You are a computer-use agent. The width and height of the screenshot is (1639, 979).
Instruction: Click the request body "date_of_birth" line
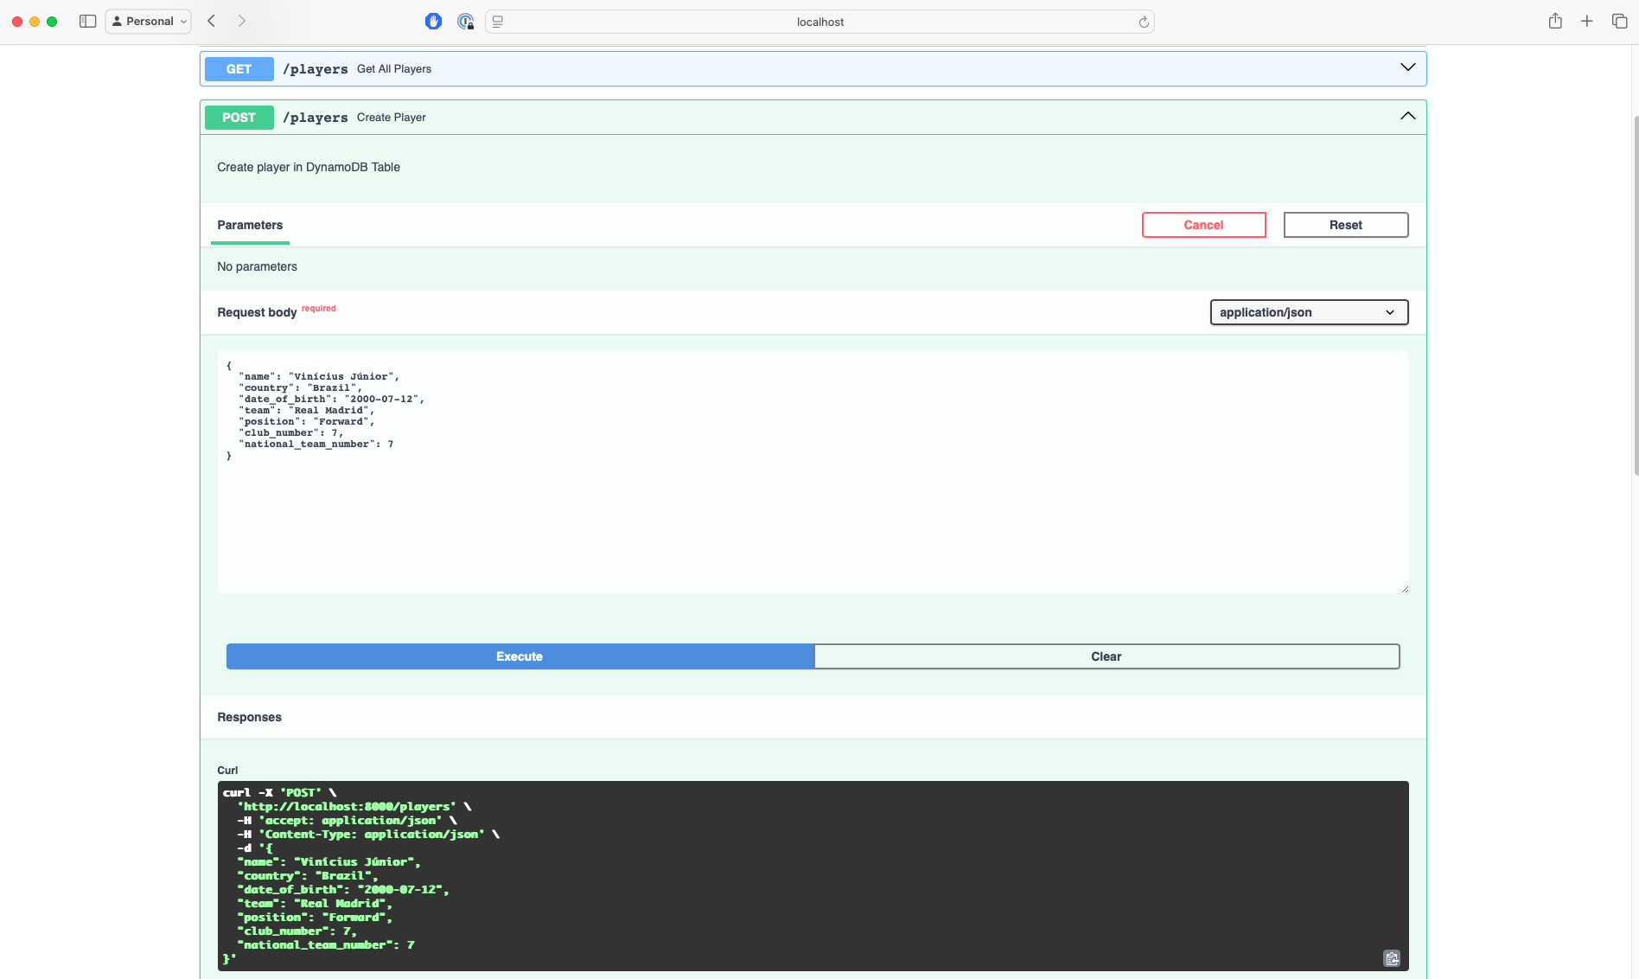[332, 399]
